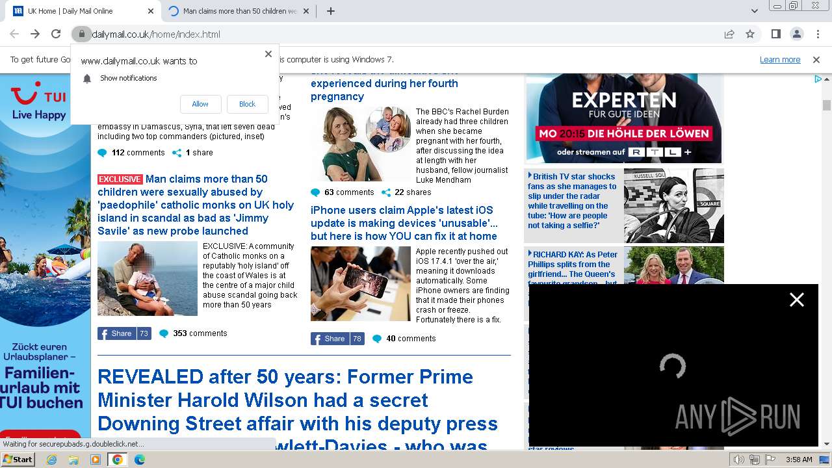The image size is (832, 468).
Task: Switch to 'Man claims more than 50' tab
Action: (x=239, y=11)
